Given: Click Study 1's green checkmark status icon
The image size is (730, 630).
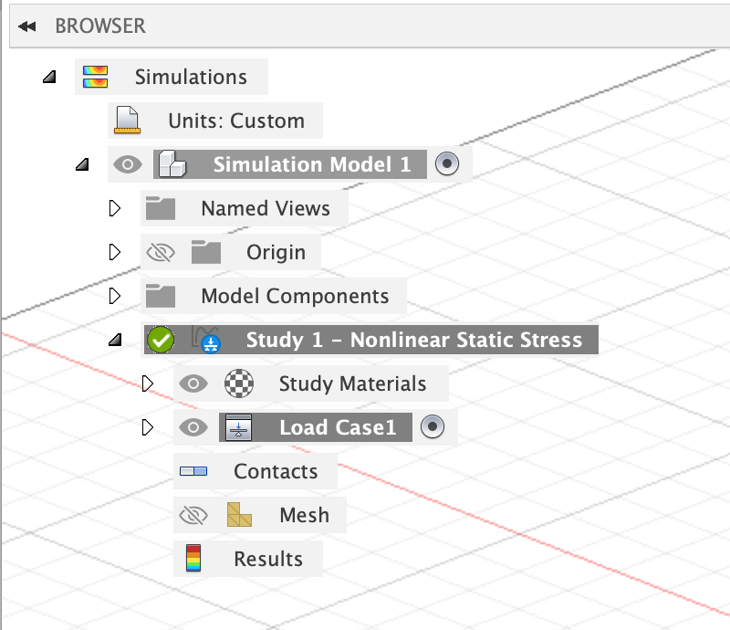Looking at the screenshot, I should point(162,340).
